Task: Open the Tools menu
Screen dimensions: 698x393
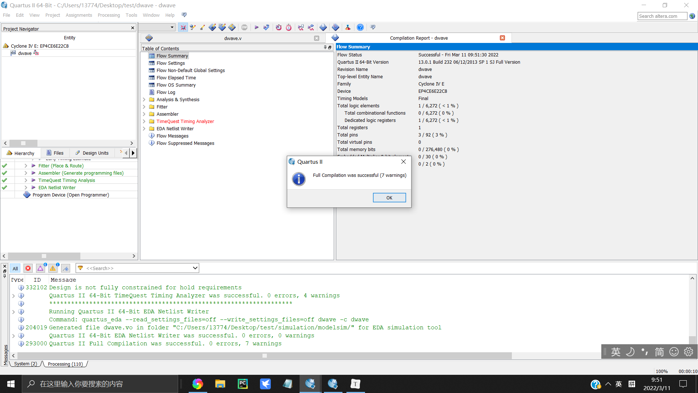Action: coord(131,15)
